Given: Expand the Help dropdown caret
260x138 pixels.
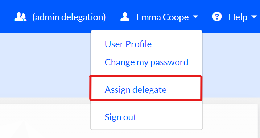Looking at the screenshot, I should (x=254, y=17).
